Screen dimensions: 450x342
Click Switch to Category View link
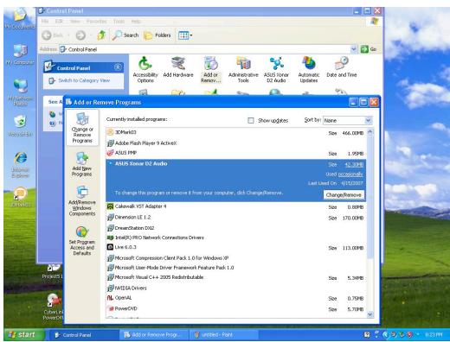[84, 80]
